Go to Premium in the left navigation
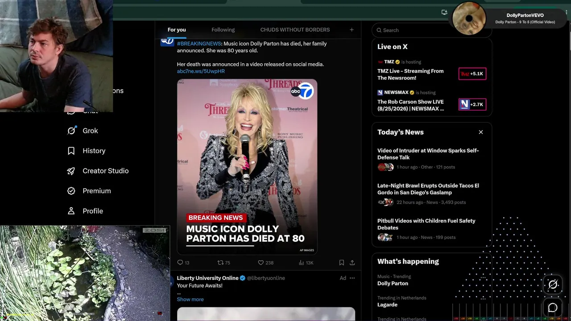The height and width of the screenshot is (321, 571). pyautogui.click(x=89, y=191)
